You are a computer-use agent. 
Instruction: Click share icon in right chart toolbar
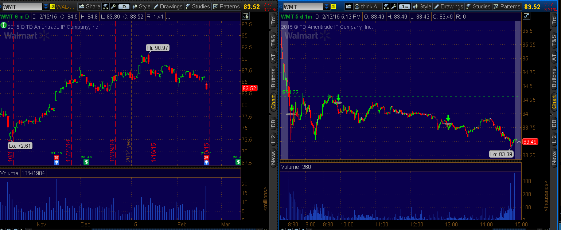348,7
